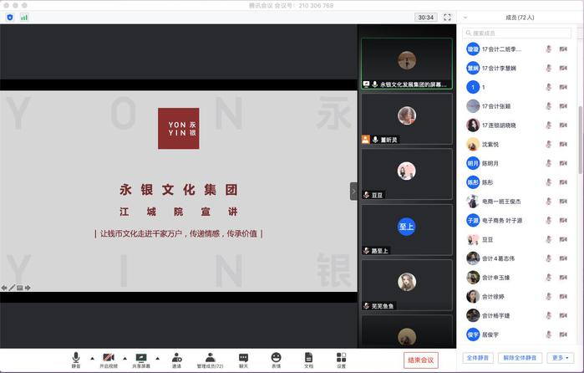Open the 文档 documents icon

(x=308, y=360)
